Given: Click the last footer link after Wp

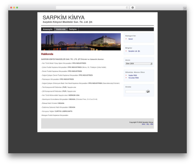Looking at the screenshot, I should coord(152,124).
